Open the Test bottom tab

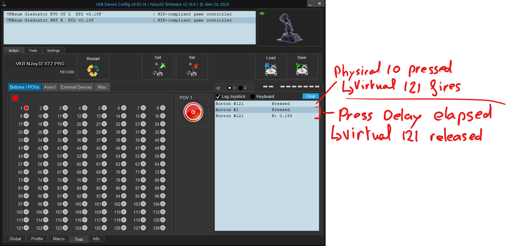click(x=79, y=239)
